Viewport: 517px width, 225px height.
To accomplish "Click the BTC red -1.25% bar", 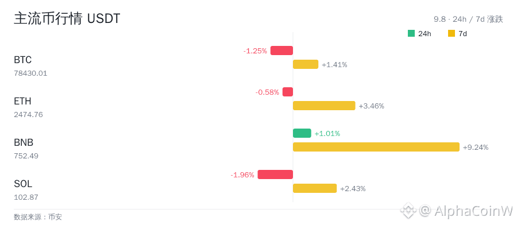I will 281,51.
